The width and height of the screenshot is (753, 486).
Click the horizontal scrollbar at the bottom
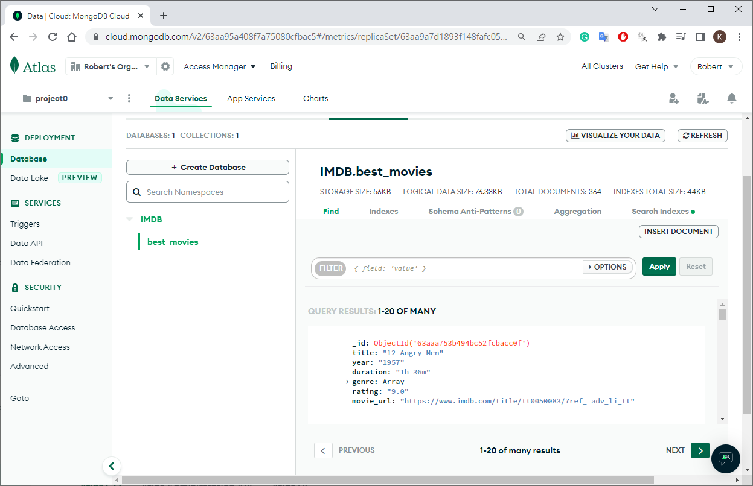(x=386, y=480)
